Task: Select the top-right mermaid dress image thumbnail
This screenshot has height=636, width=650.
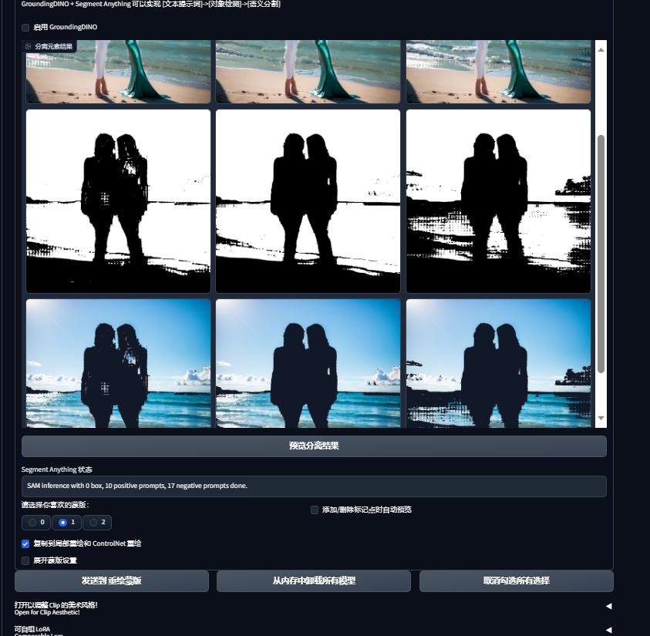Action: [497, 73]
